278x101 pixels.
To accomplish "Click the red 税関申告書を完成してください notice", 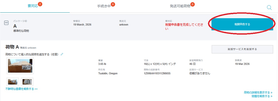I will coord(183,27).
